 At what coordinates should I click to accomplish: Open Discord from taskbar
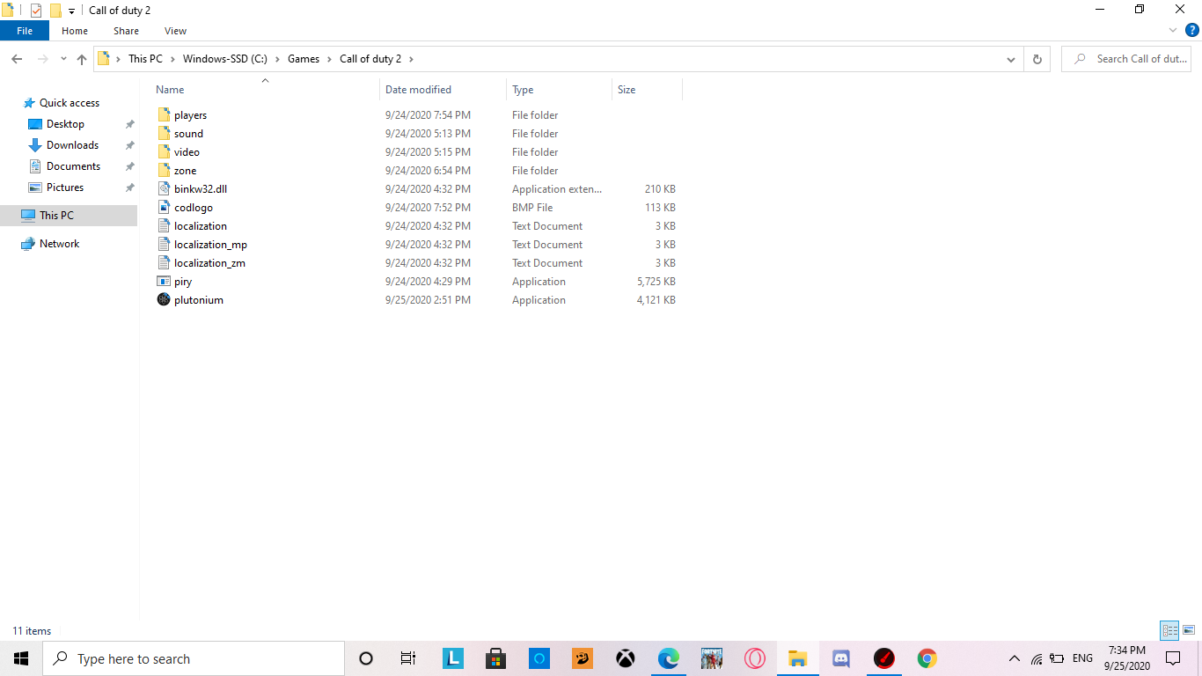pos(841,658)
